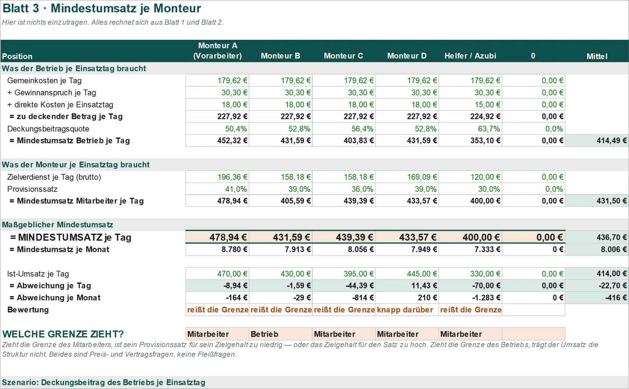Select the 36,0% Provisionssatz cell
Image resolution: width=629 pixels, height=389 pixels.
(344, 189)
